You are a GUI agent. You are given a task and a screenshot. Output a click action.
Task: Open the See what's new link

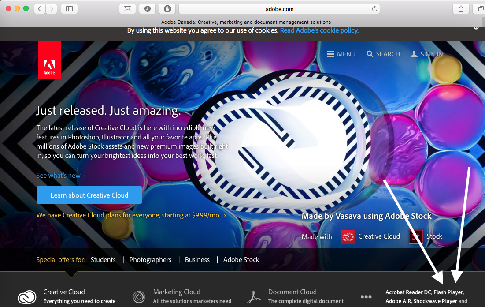point(61,176)
